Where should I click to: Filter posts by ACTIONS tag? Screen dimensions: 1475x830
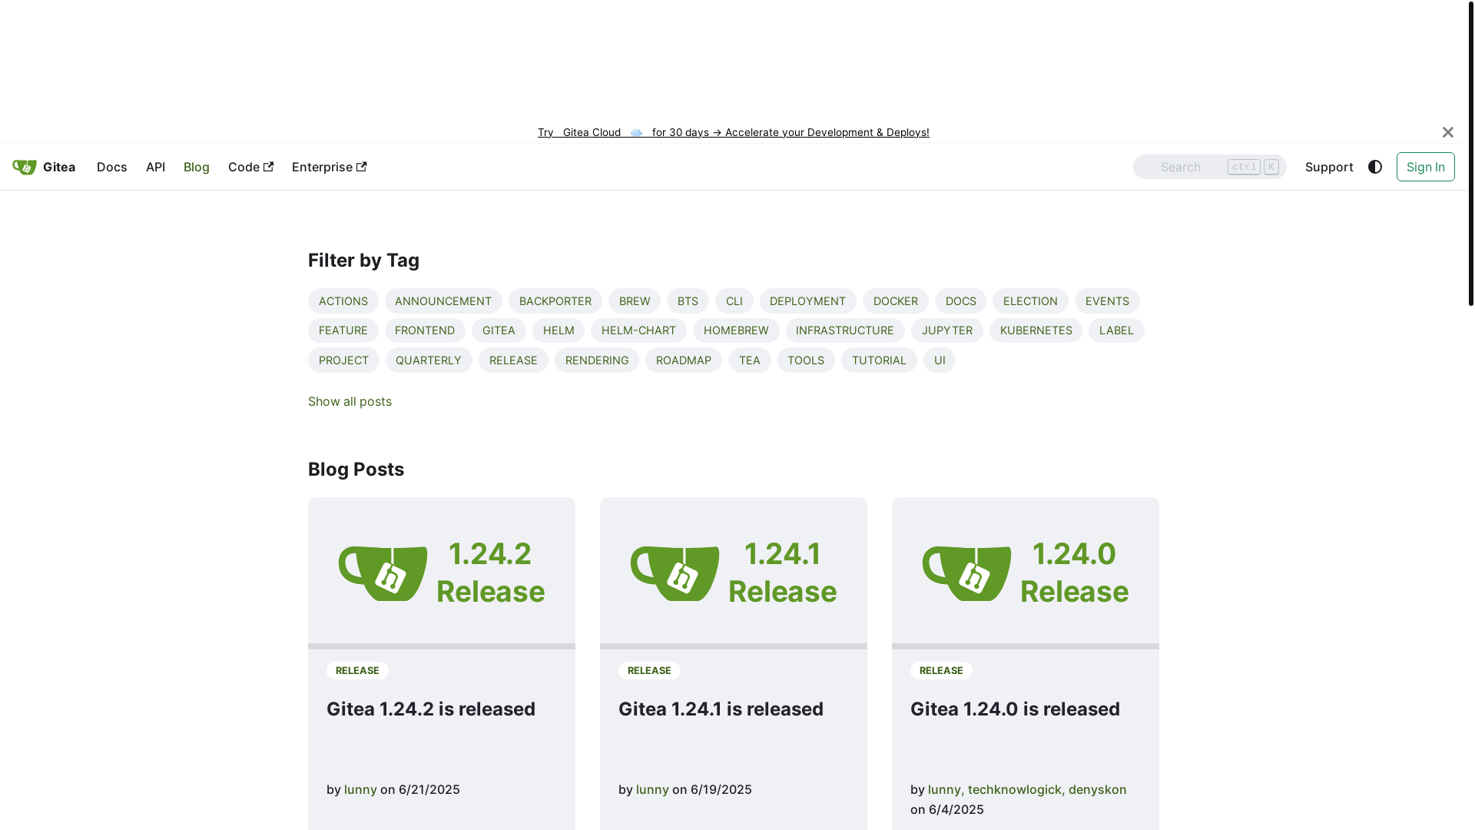343,301
